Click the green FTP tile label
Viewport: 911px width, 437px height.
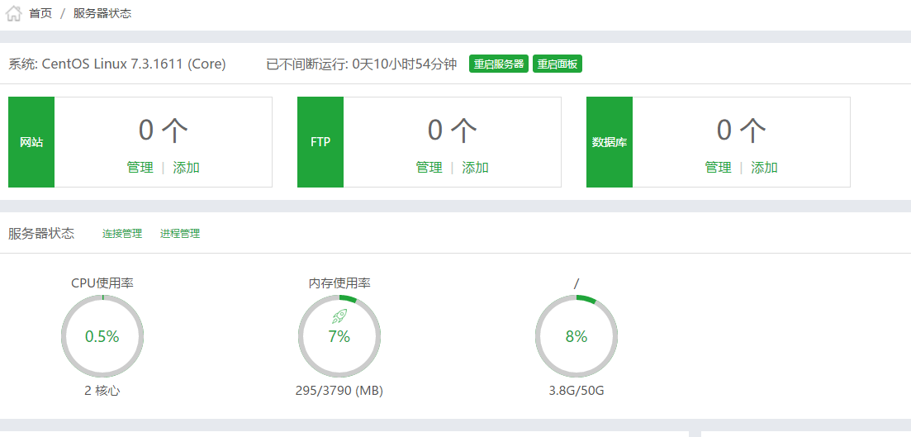[320, 142]
